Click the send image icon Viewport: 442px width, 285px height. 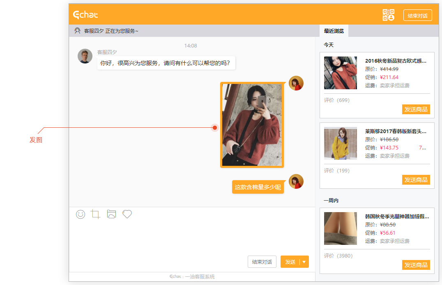coord(111,214)
